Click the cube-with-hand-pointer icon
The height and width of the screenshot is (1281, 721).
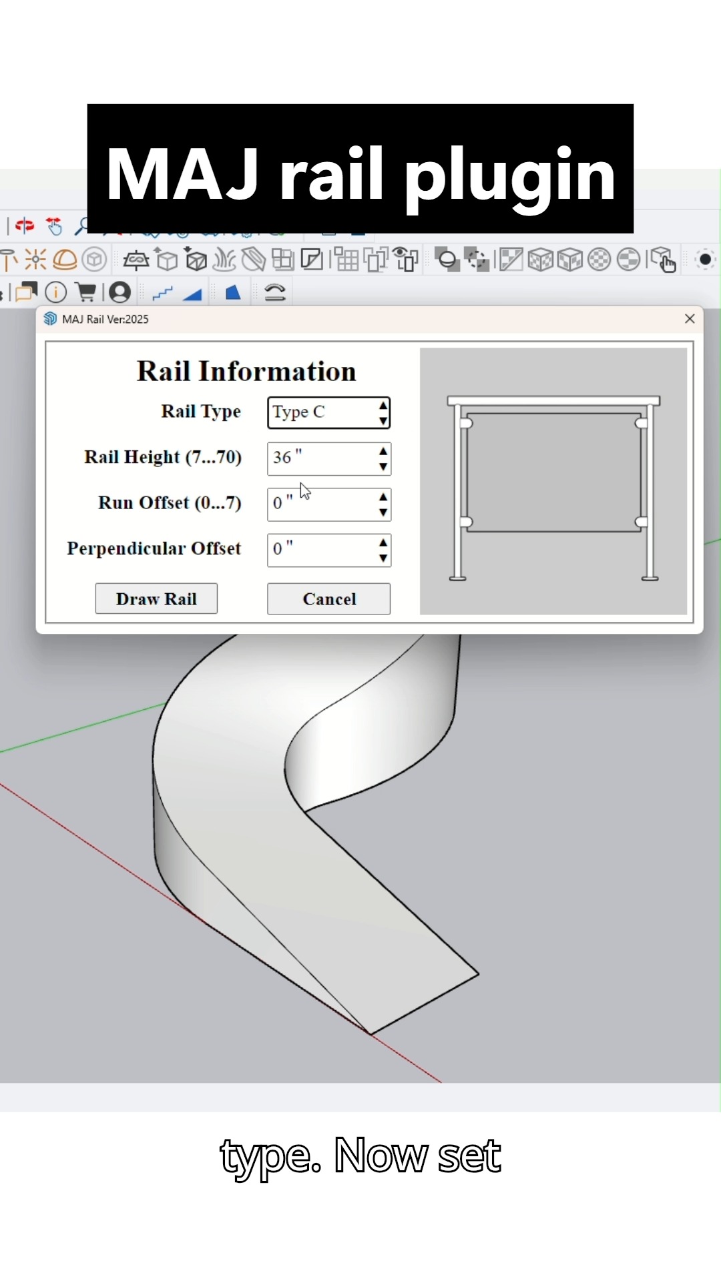[x=663, y=260]
